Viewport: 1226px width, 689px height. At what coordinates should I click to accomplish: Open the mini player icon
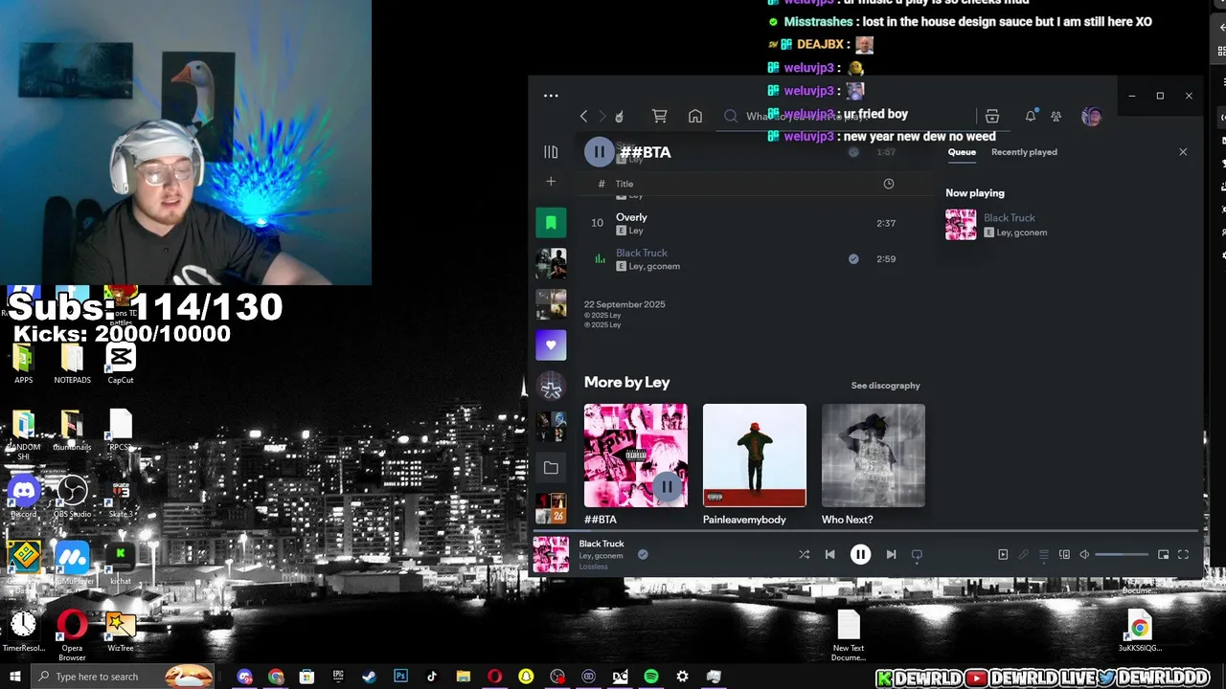1163,554
